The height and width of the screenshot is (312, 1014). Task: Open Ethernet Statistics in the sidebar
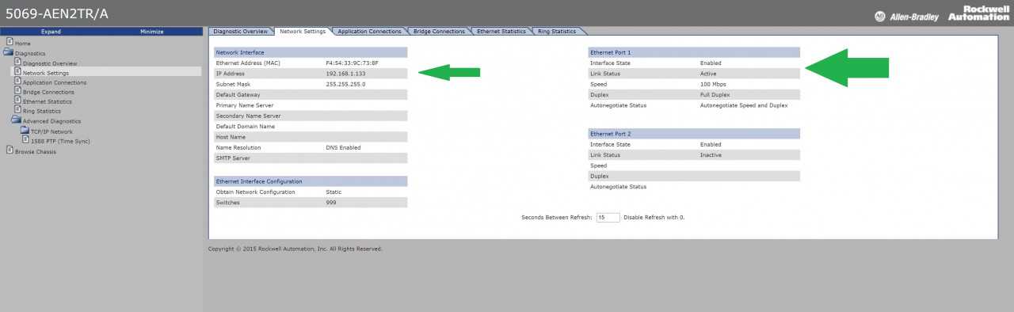[x=48, y=101]
